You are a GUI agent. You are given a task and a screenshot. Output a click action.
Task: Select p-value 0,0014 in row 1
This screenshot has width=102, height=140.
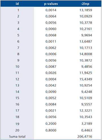[x=51, y=10]
